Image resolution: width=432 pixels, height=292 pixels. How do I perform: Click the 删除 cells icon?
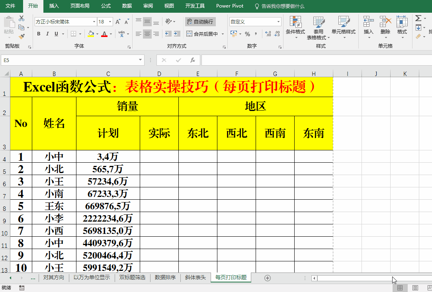point(385,22)
